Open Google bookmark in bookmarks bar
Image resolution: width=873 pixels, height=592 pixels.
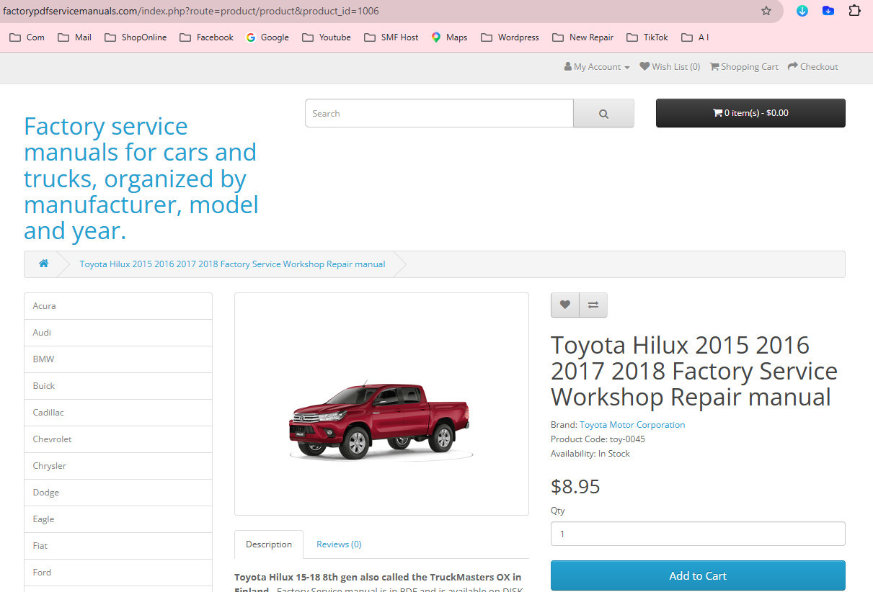coord(267,37)
